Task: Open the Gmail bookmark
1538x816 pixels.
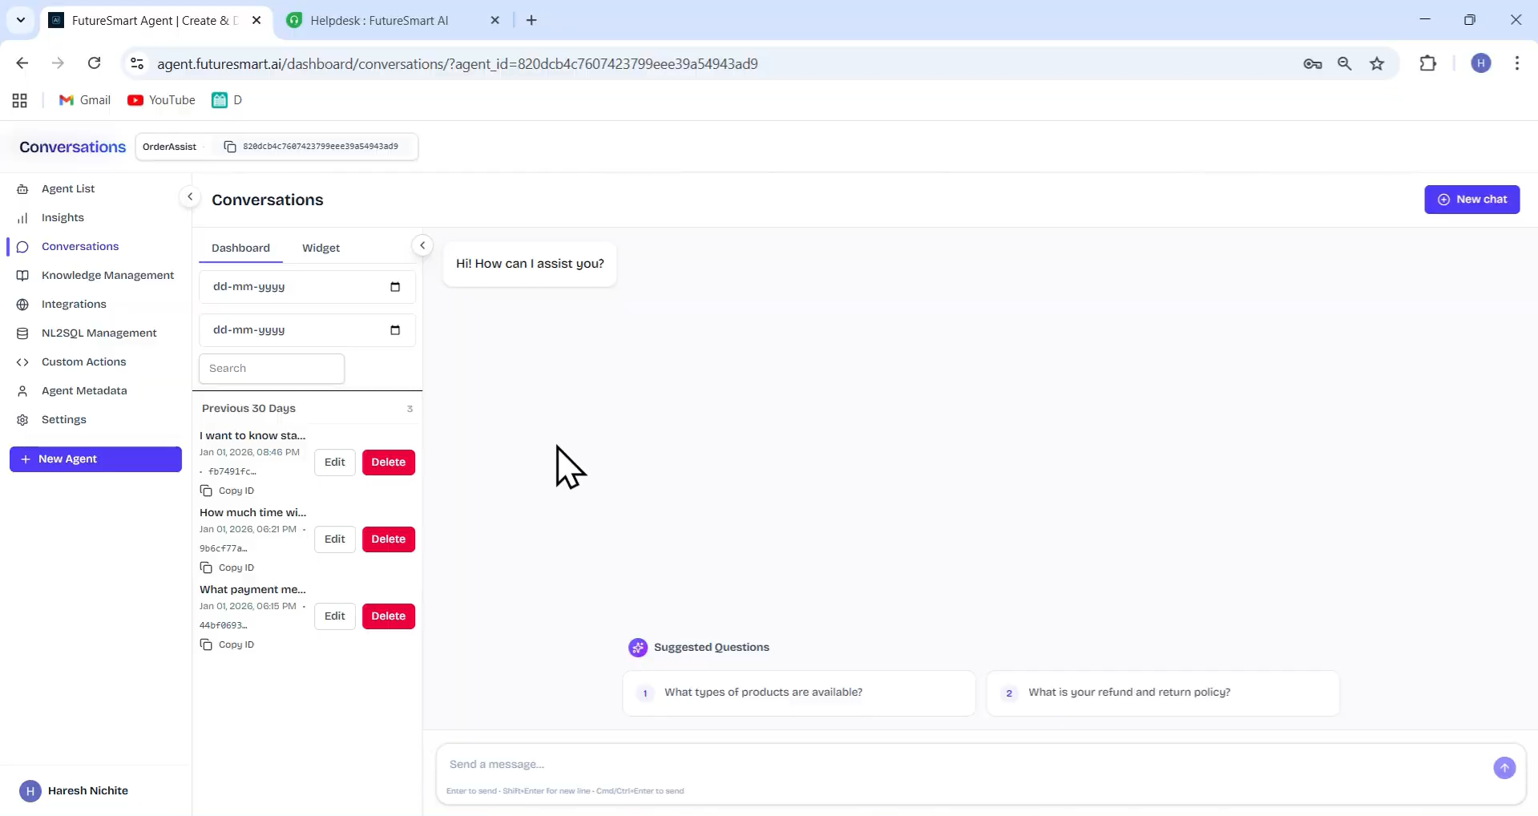Action: point(85,100)
